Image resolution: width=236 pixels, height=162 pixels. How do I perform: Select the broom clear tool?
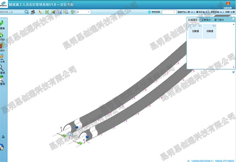[x=40, y=12]
